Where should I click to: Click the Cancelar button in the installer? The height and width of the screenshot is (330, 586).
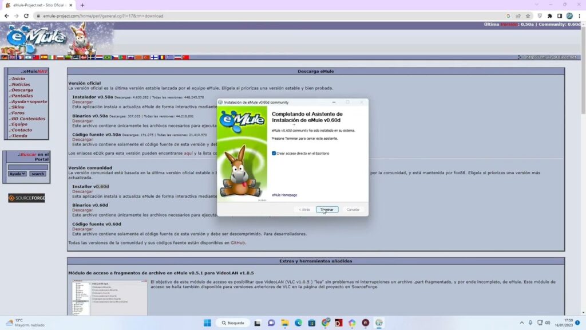click(x=353, y=210)
